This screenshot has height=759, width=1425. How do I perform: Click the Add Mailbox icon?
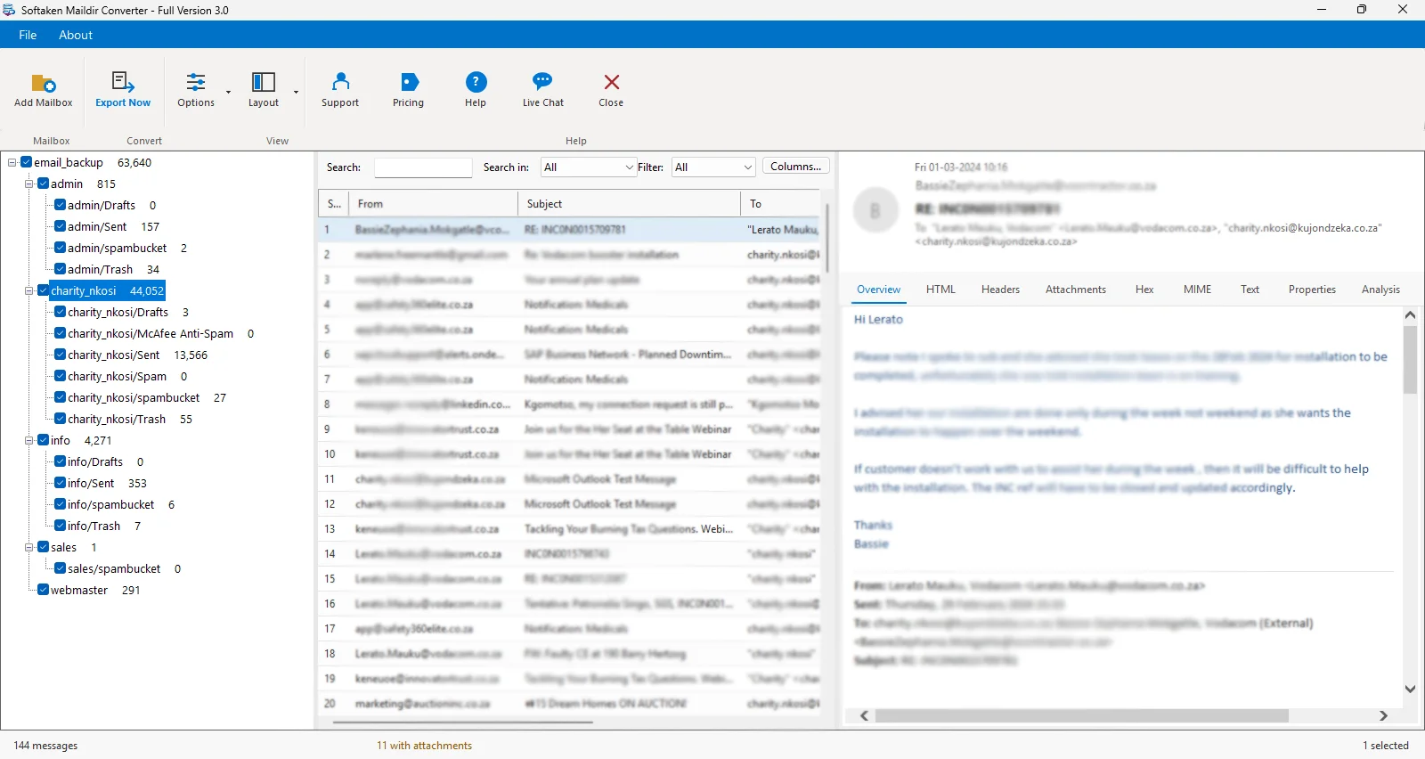click(43, 83)
